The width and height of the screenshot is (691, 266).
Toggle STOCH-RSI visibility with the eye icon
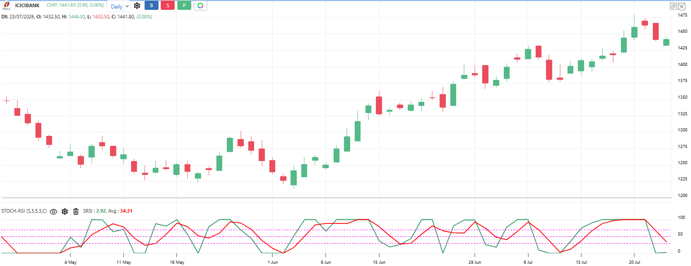coord(53,211)
